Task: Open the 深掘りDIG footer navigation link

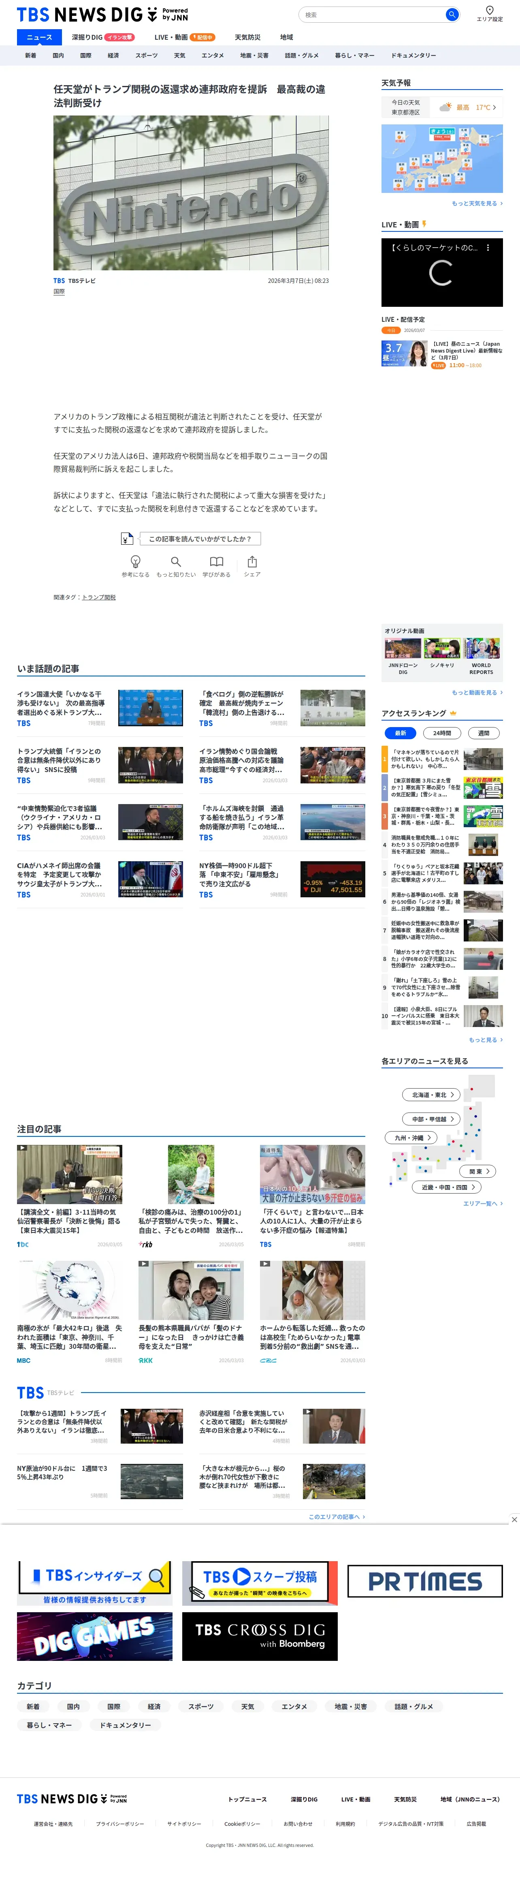Action: click(304, 1799)
